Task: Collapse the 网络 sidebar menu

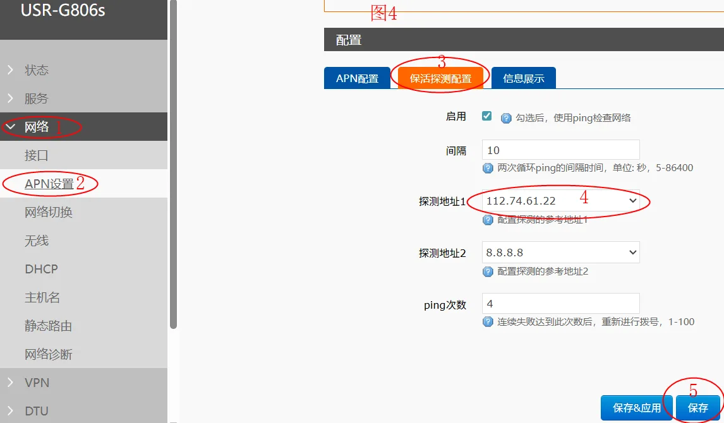Action: tap(83, 127)
